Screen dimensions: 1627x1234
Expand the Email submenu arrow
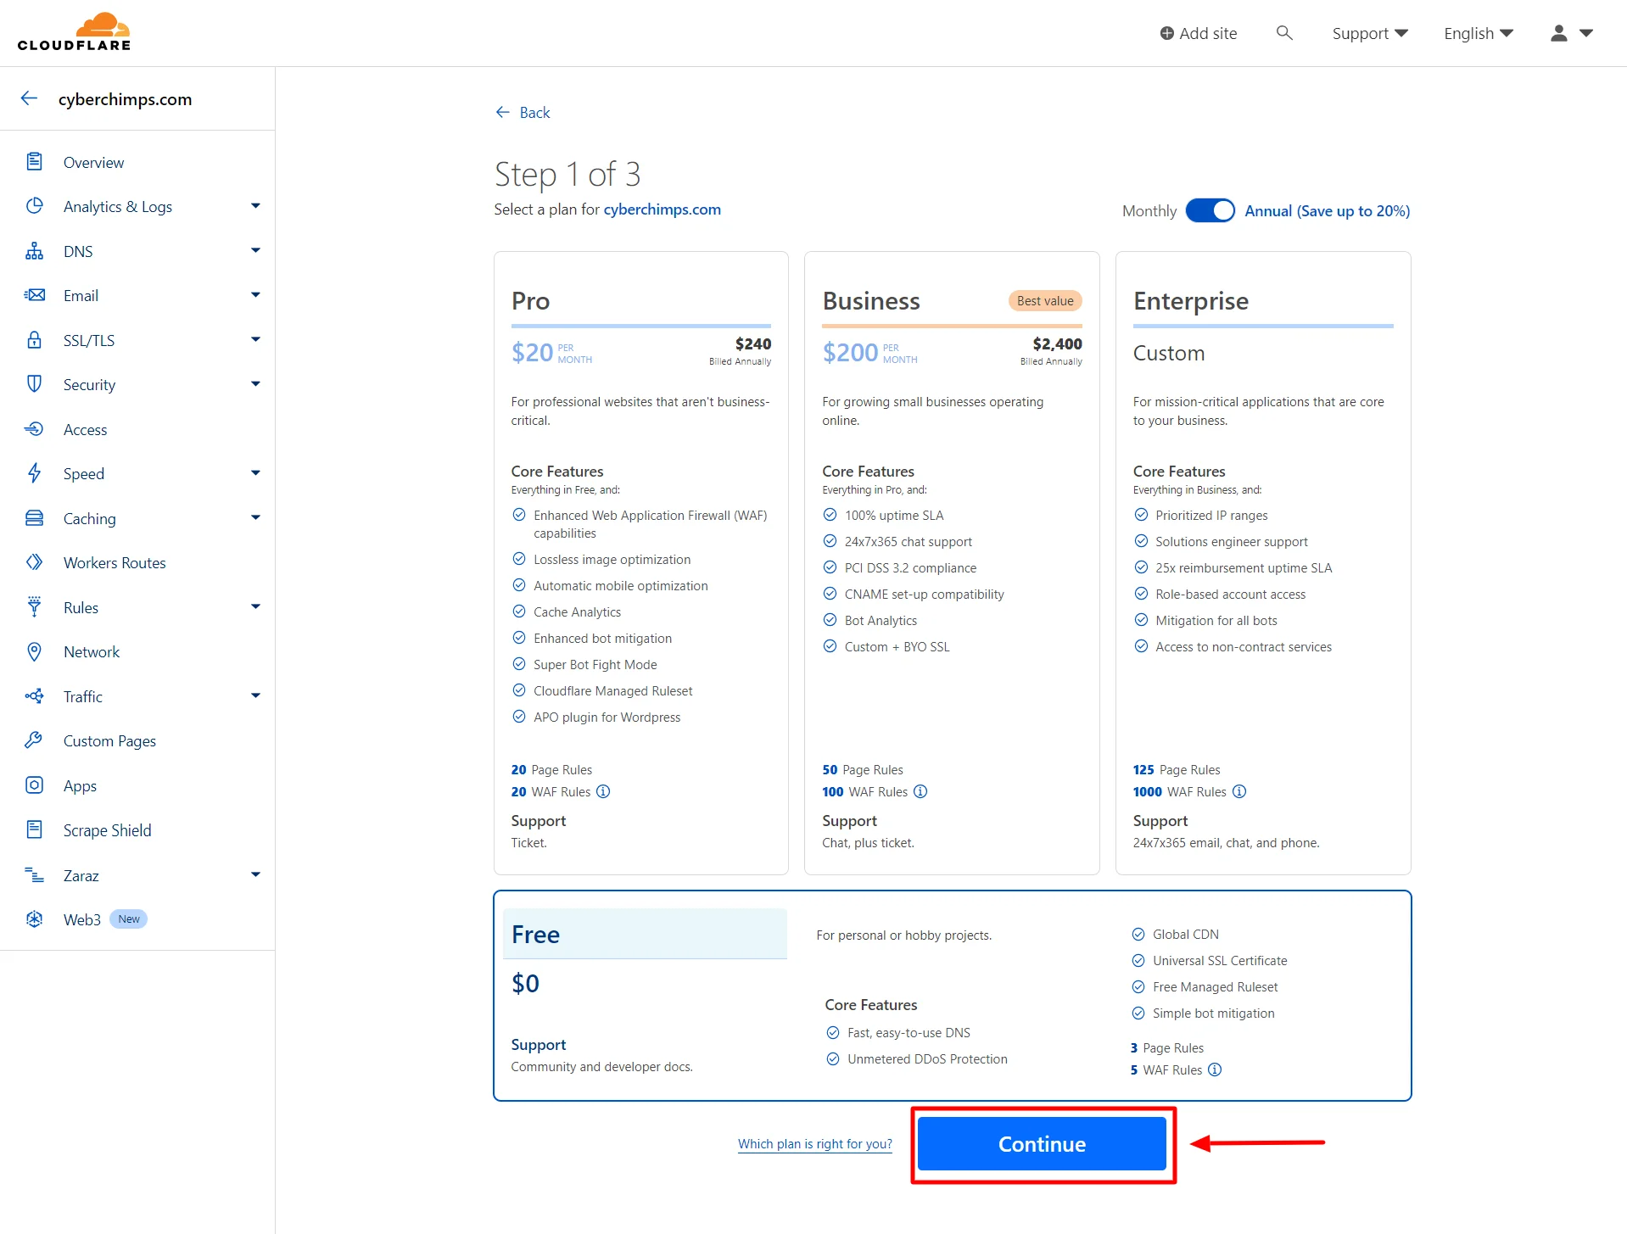(x=255, y=295)
